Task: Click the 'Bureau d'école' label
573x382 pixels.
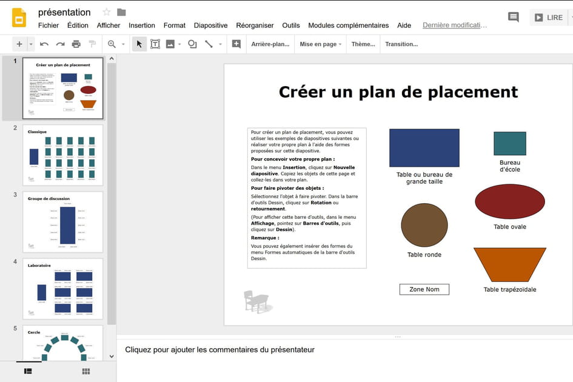Action: coord(510,166)
